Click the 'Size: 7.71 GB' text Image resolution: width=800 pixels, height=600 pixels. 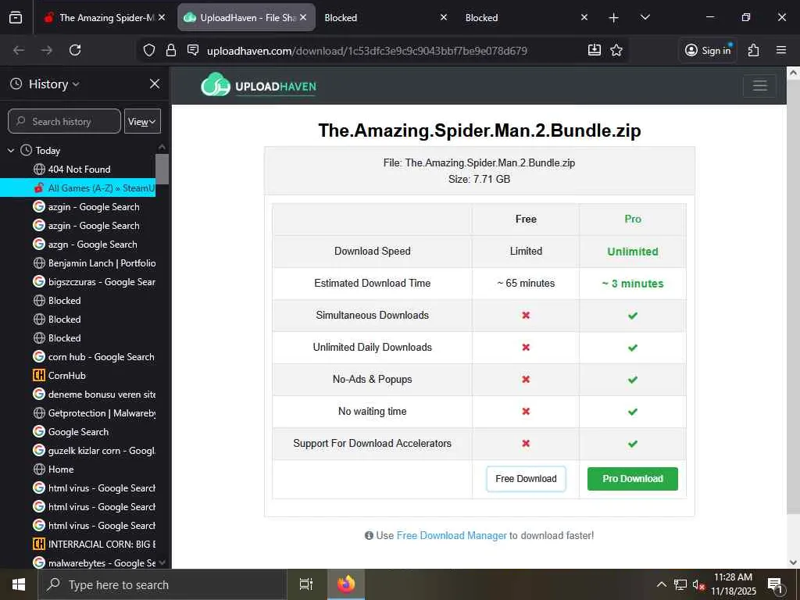pyautogui.click(x=479, y=179)
